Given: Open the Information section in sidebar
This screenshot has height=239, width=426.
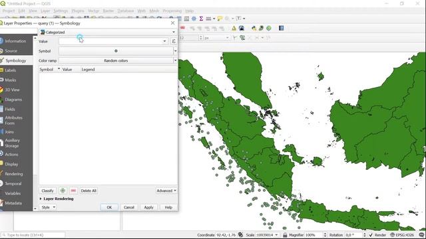Looking at the screenshot, I should [x=15, y=41].
